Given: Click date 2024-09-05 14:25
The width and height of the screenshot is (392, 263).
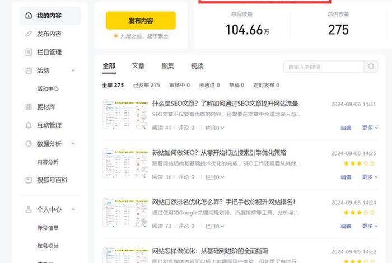Looking at the screenshot, I should 353,153.
